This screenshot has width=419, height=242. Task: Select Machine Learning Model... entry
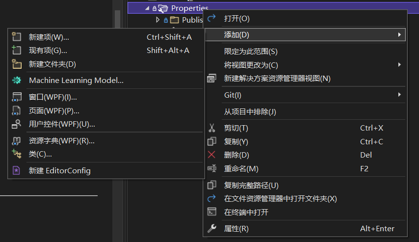tap(106, 80)
